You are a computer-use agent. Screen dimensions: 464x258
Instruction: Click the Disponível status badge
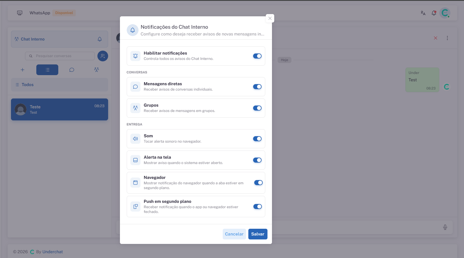64,13
